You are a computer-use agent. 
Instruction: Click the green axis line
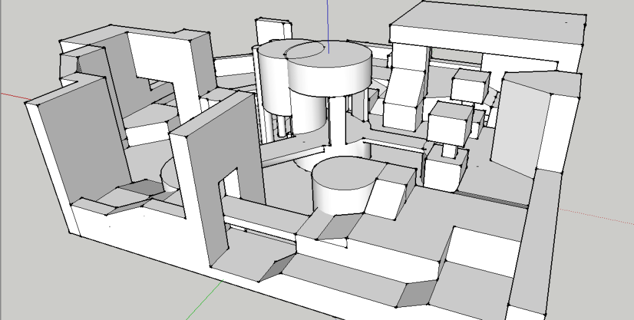pyautogui.click(x=204, y=299)
